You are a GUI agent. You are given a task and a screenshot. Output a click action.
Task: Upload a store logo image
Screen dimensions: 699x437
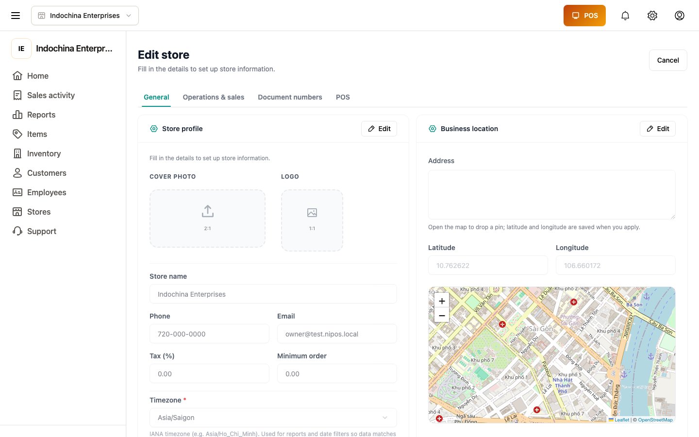pyautogui.click(x=312, y=220)
